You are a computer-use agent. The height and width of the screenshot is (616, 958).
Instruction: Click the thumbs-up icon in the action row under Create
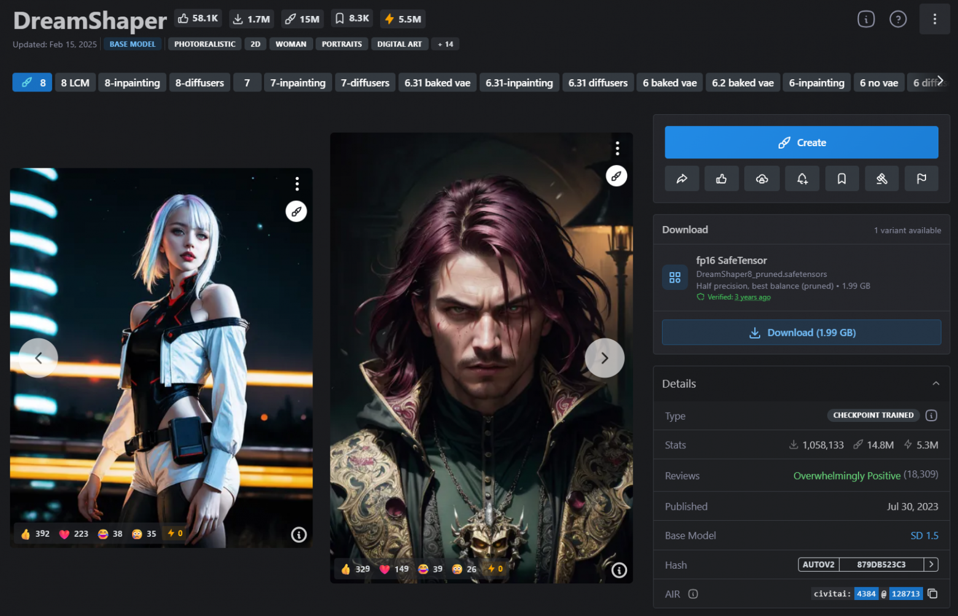[x=722, y=179]
